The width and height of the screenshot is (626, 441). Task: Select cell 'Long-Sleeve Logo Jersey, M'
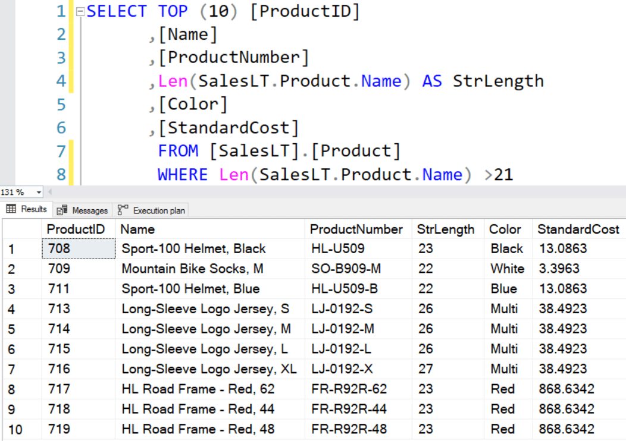[210, 329]
